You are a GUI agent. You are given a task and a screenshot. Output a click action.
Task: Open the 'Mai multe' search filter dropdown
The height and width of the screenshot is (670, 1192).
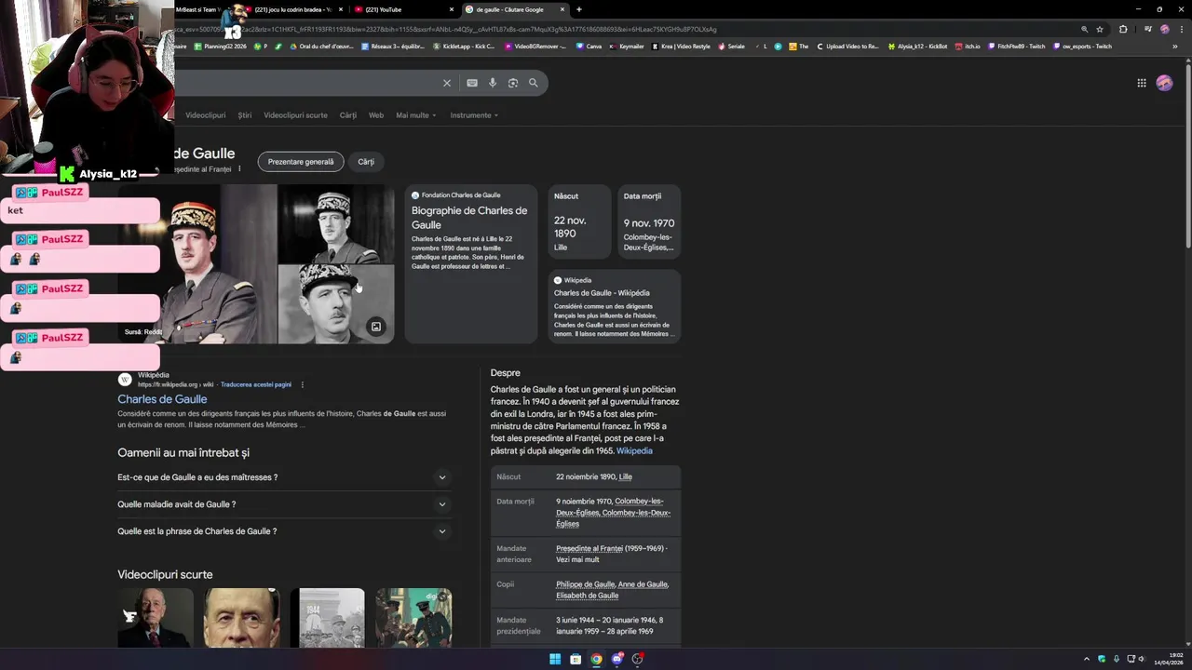click(x=415, y=115)
